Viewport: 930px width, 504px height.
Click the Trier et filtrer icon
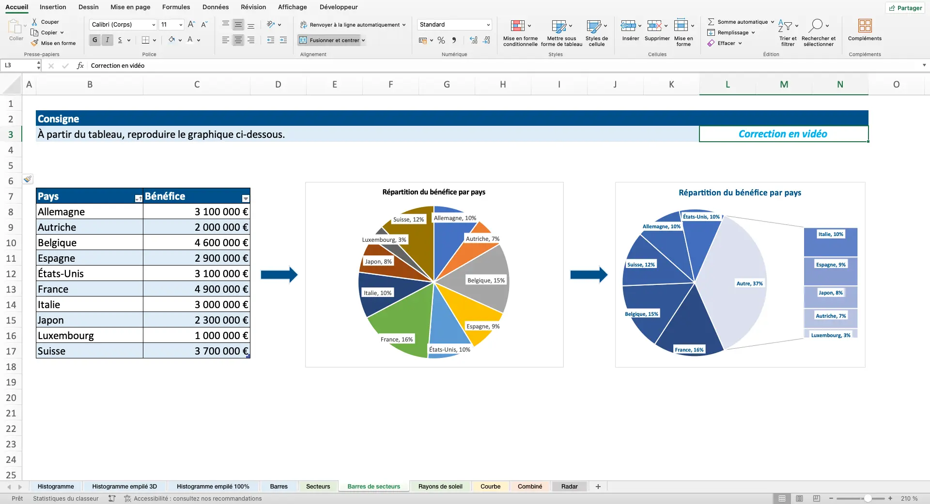pyautogui.click(x=785, y=26)
